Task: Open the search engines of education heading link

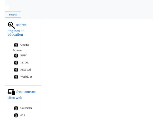Action: click(x=17, y=30)
